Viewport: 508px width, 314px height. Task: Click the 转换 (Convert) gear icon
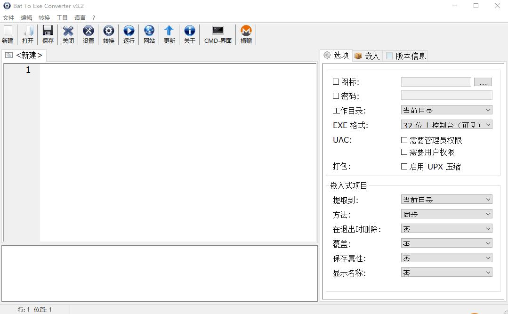tap(108, 33)
